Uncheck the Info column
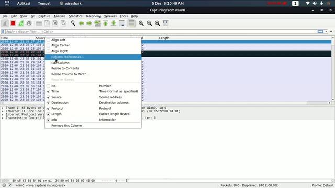 49,120
